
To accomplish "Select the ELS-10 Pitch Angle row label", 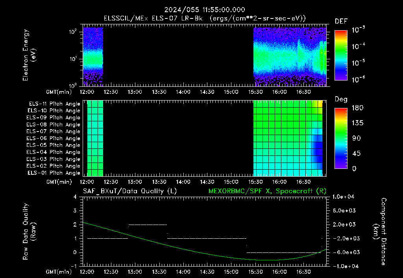I will tap(54, 111).
